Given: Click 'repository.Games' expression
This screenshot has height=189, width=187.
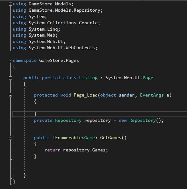Looking at the screenshot, I should (84, 150).
